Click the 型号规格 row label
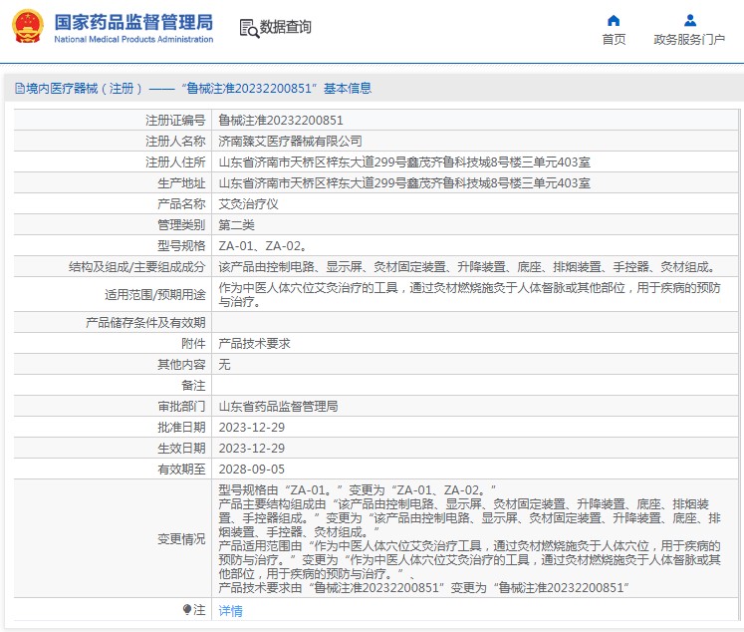The width and height of the screenshot is (744, 632). point(181,246)
